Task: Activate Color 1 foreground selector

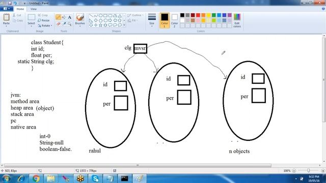Action: pos(165,20)
